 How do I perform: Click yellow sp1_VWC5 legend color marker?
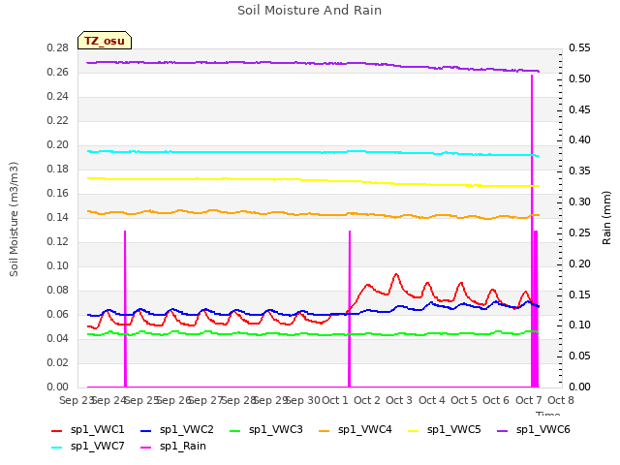pyautogui.click(x=414, y=431)
